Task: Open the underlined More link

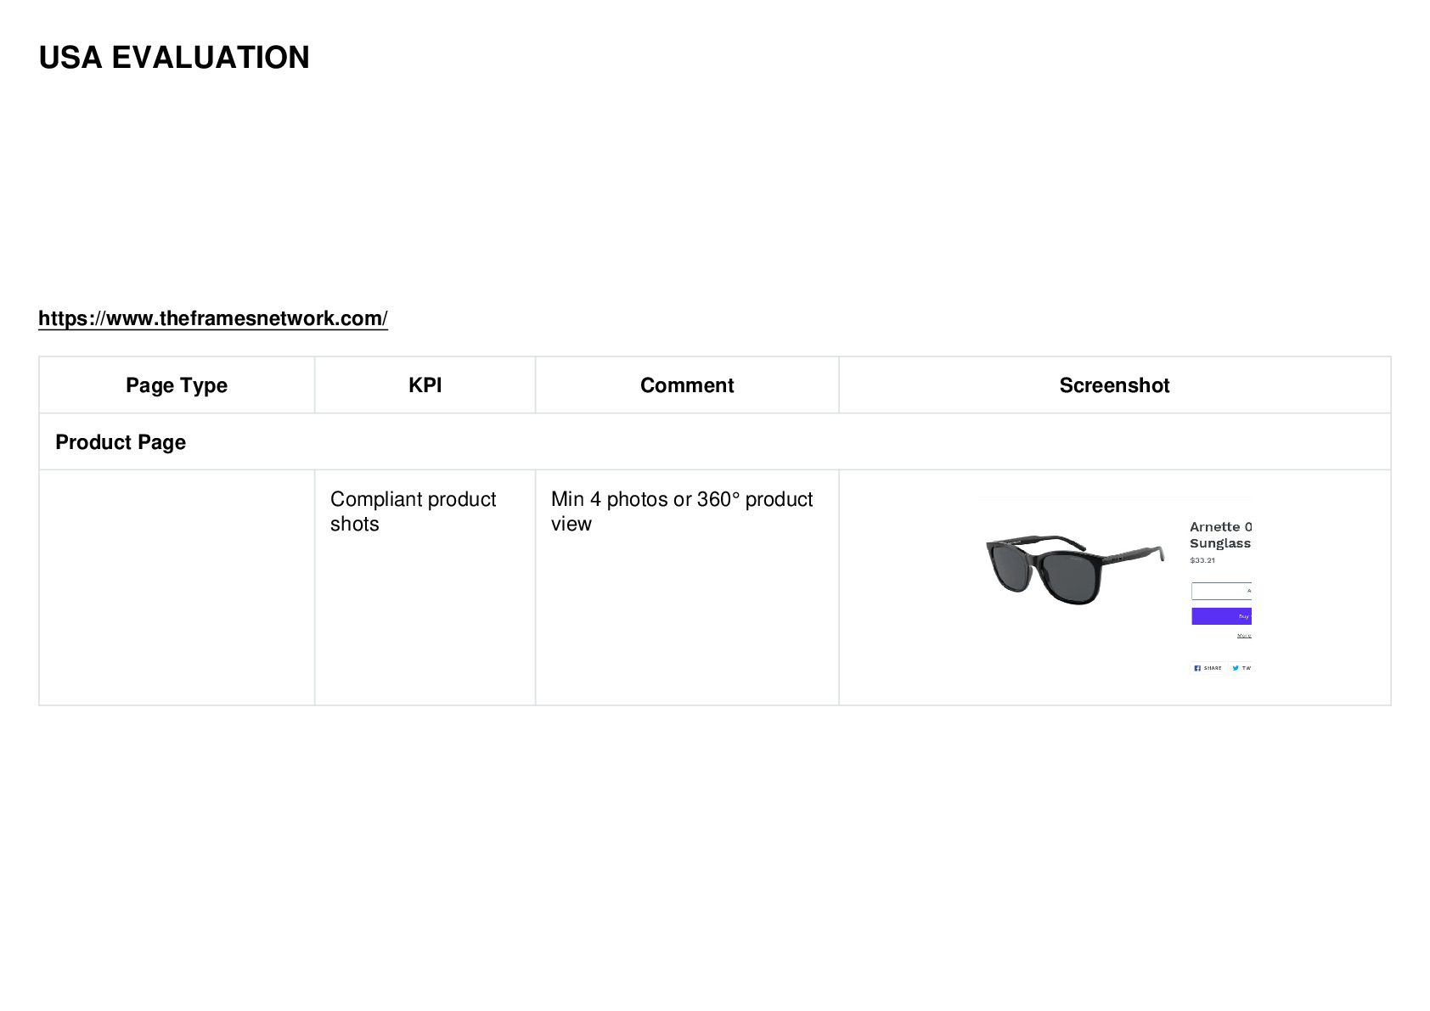Action: coord(1244,636)
